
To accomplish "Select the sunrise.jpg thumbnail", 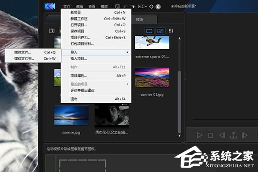I will point(71,115).
